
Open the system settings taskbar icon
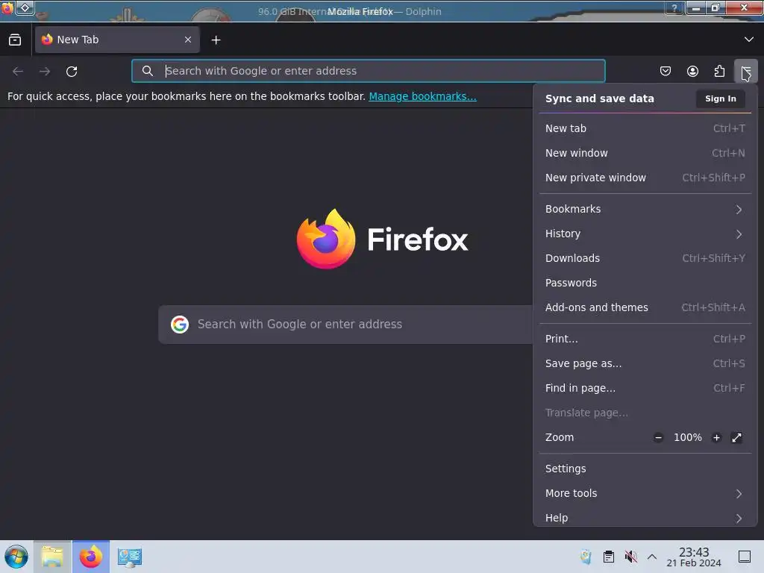tap(130, 557)
